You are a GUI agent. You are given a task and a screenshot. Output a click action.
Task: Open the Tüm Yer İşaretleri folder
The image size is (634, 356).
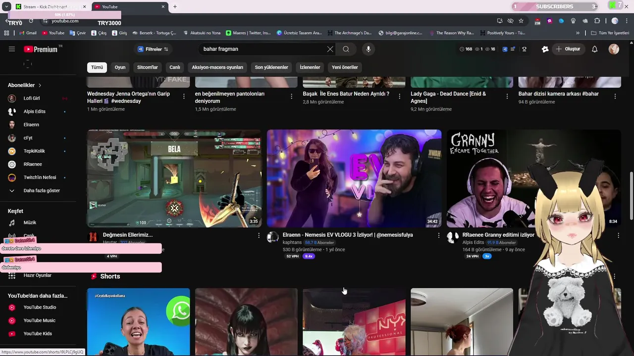point(610,33)
